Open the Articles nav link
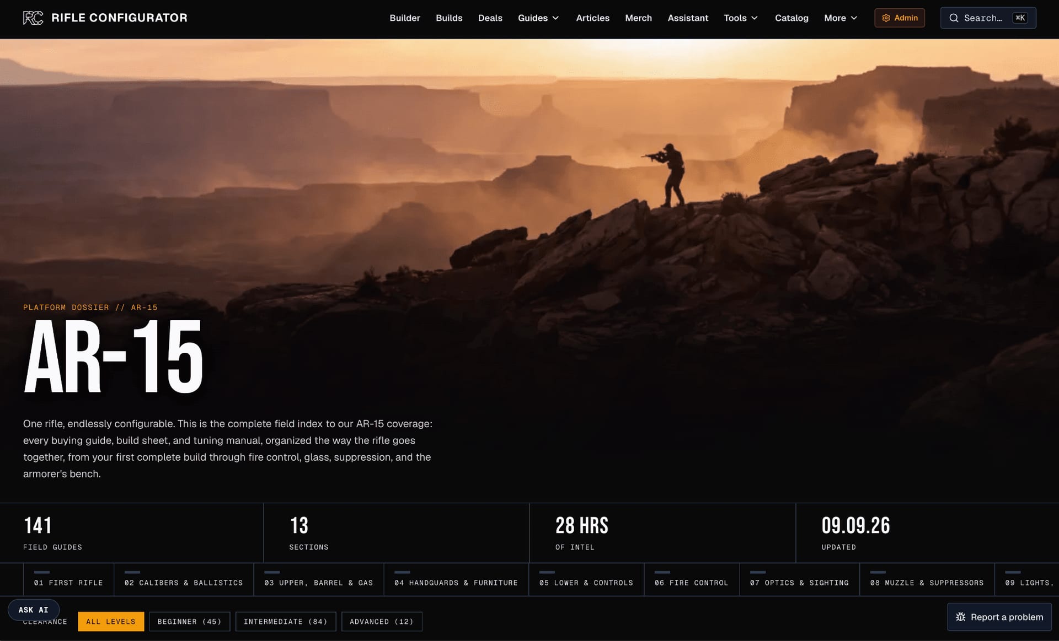 point(592,18)
